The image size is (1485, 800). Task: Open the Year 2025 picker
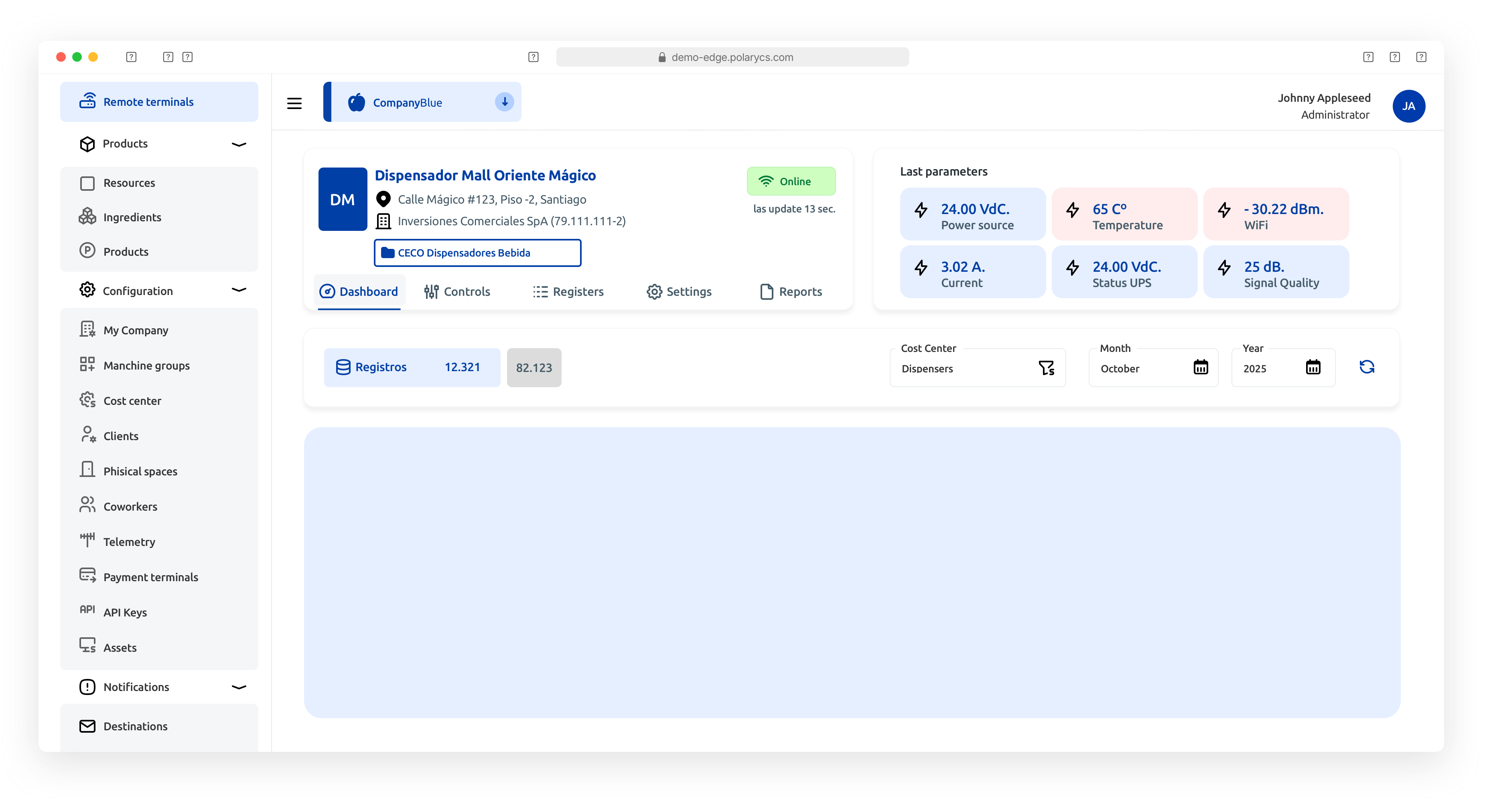point(1283,368)
